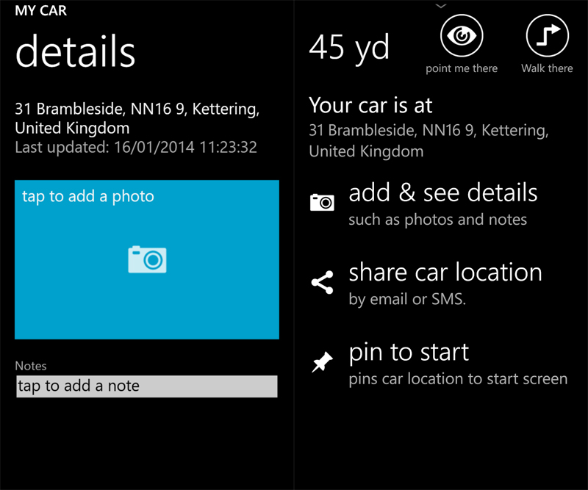
Task: Tap the camera glyph inside the blue photo tile
Action: (x=147, y=259)
